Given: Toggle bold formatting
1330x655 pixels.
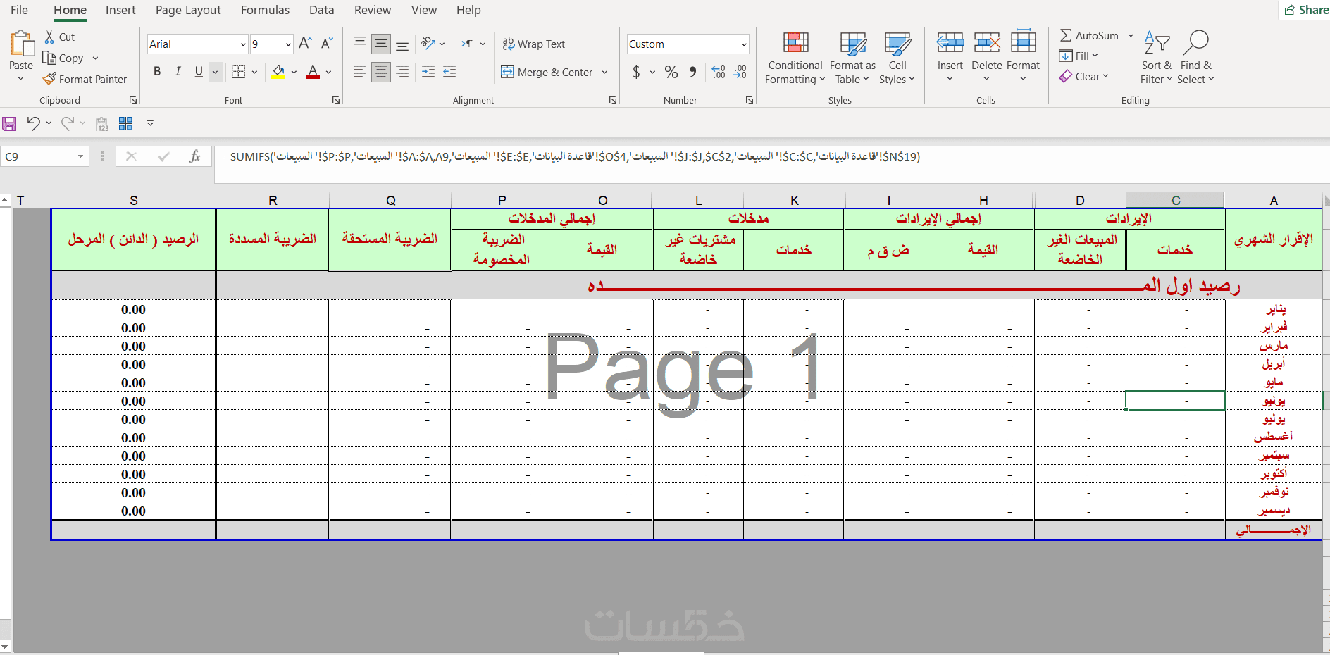Looking at the screenshot, I should click(157, 71).
